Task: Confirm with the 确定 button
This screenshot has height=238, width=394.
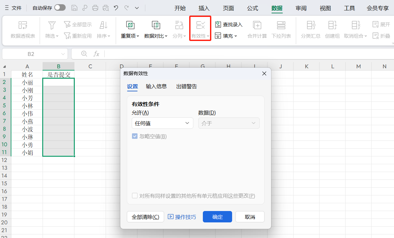Action: [x=217, y=217]
